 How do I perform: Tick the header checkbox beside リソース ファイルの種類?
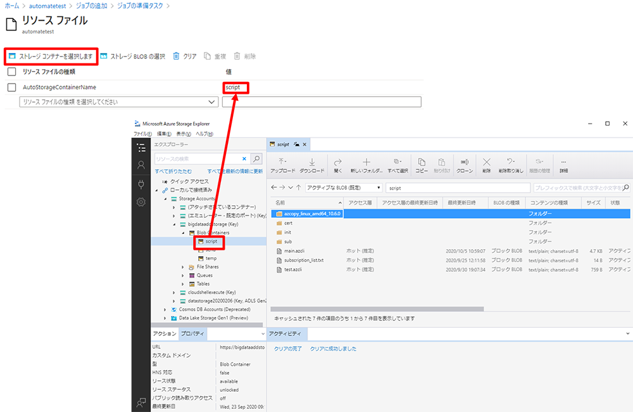click(x=11, y=72)
